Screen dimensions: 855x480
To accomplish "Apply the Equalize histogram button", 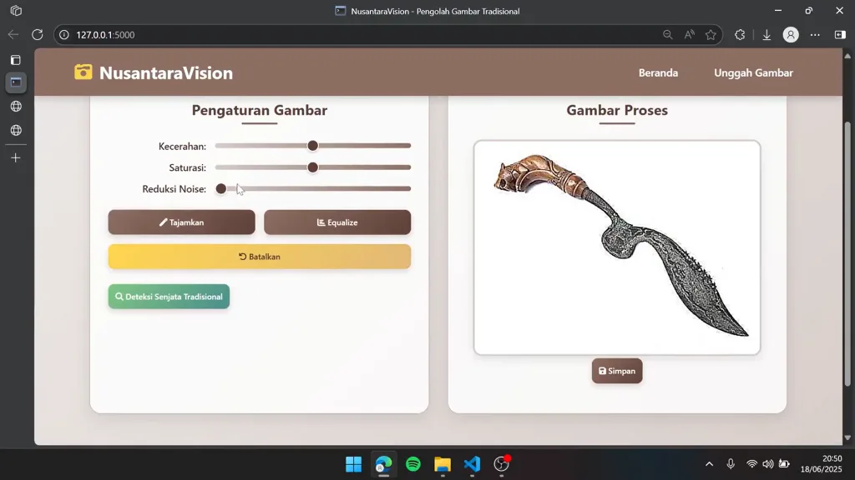I will pyautogui.click(x=337, y=222).
